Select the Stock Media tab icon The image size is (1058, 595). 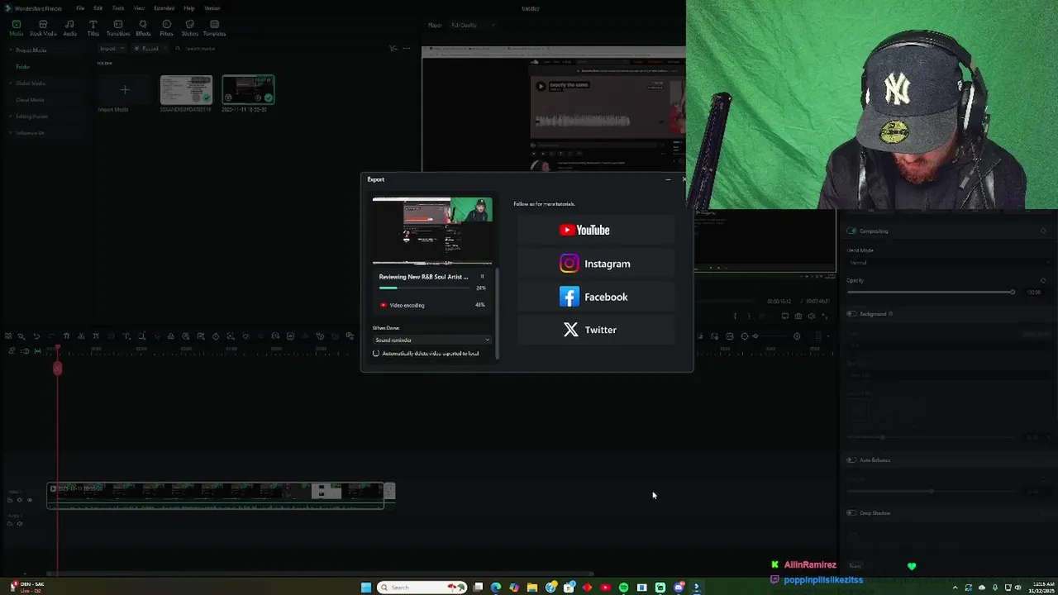(43, 28)
